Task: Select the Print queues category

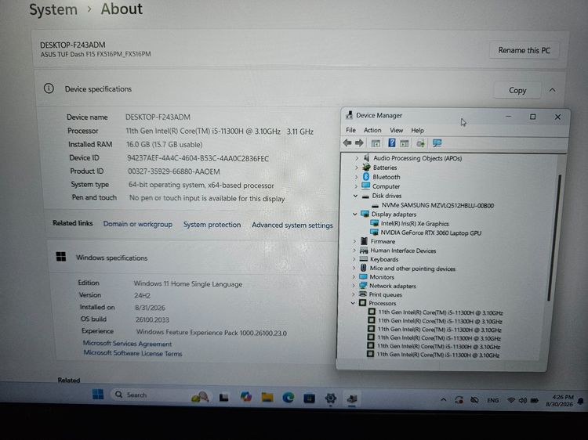Action: (385, 294)
